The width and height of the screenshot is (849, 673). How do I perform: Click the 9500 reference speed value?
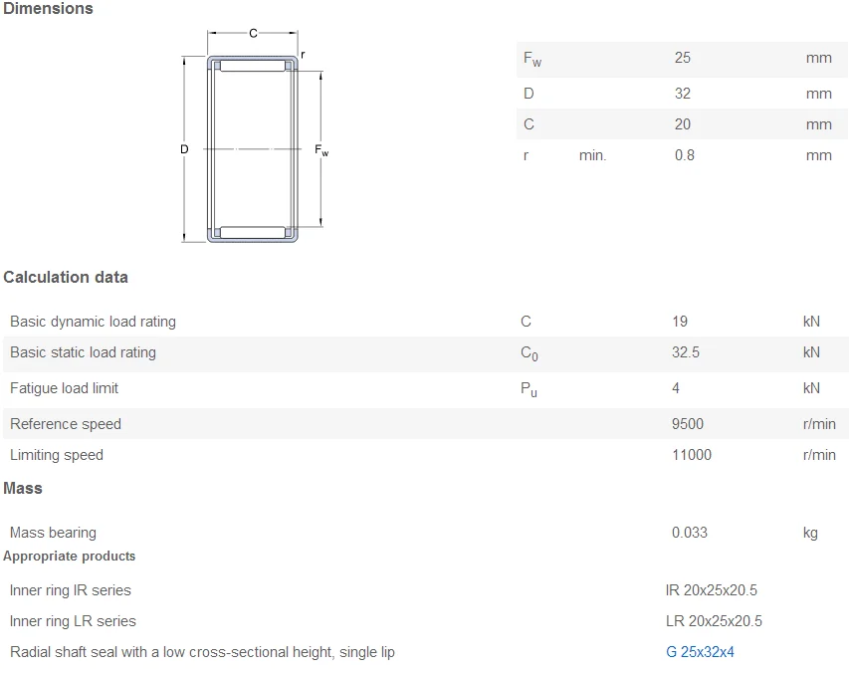coord(687,424)
